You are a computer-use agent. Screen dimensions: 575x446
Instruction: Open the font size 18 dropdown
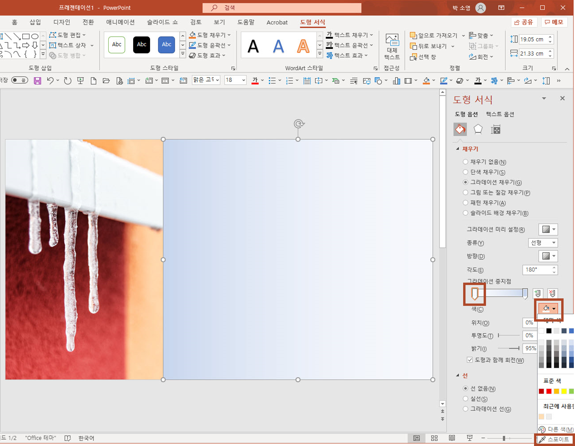243,80
